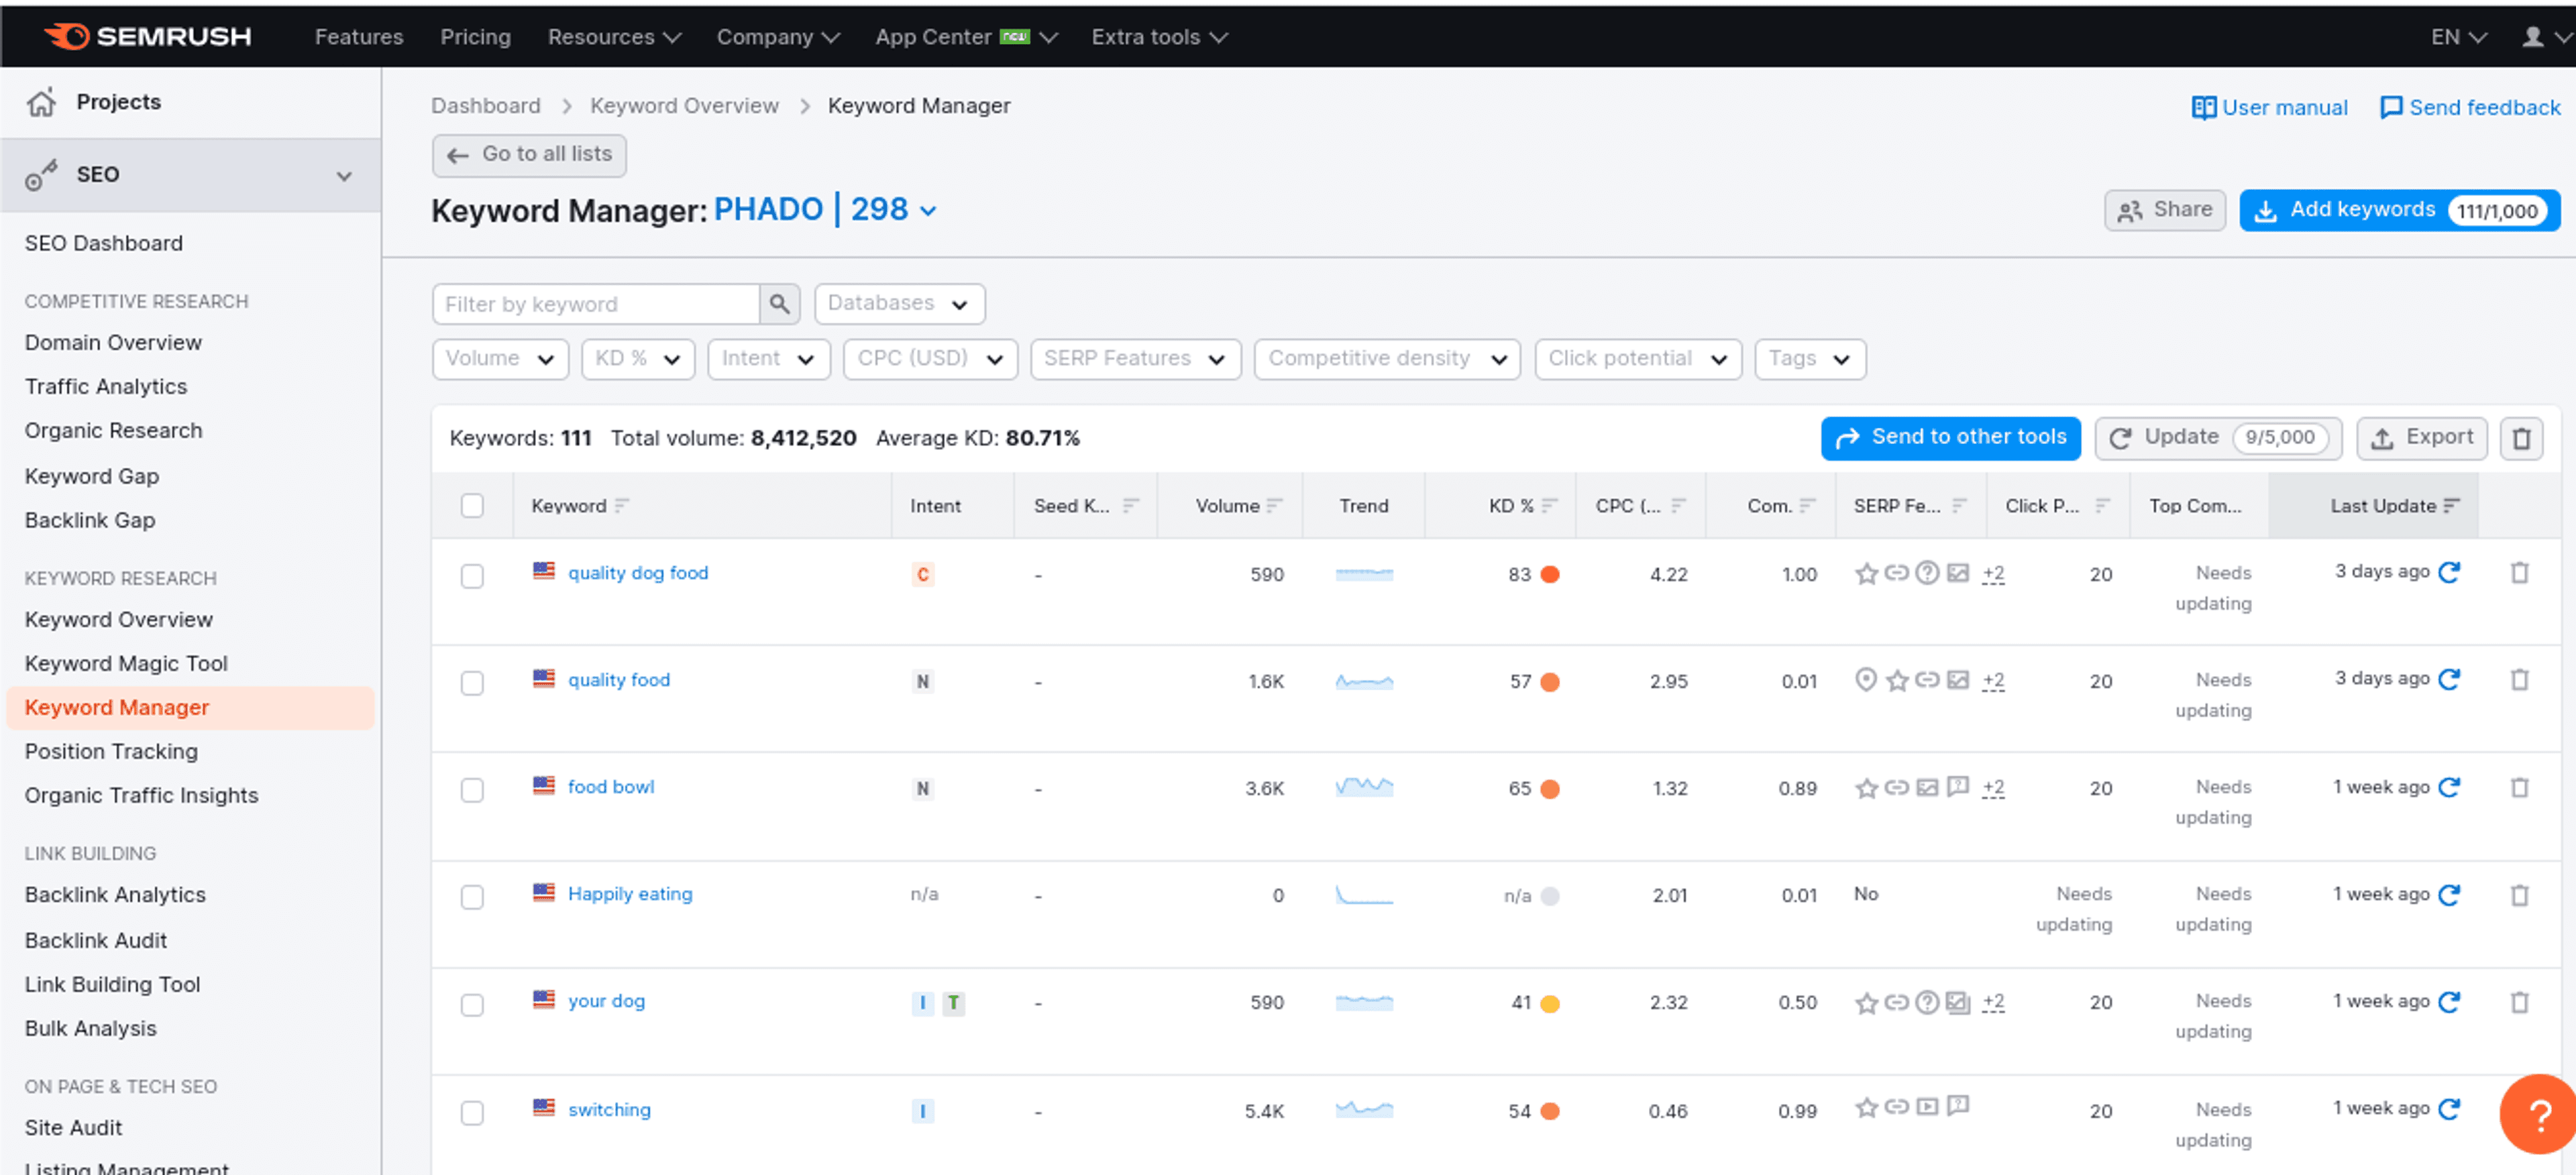Screen dimensions: 2576x1175
Task: Check the food bowl row checkbox
Action: [472, 790]
